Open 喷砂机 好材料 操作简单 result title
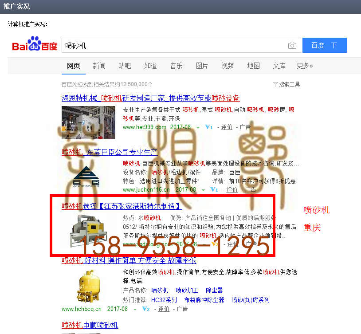Viewport: 361px width, 334px height. 129,260
